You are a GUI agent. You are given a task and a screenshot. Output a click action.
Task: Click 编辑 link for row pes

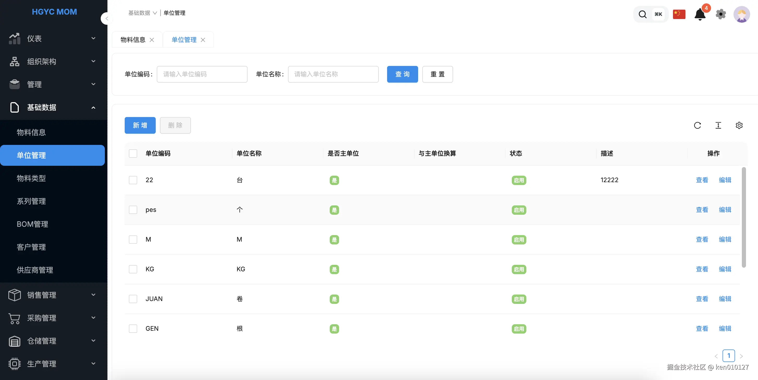[x=725, y=210]
